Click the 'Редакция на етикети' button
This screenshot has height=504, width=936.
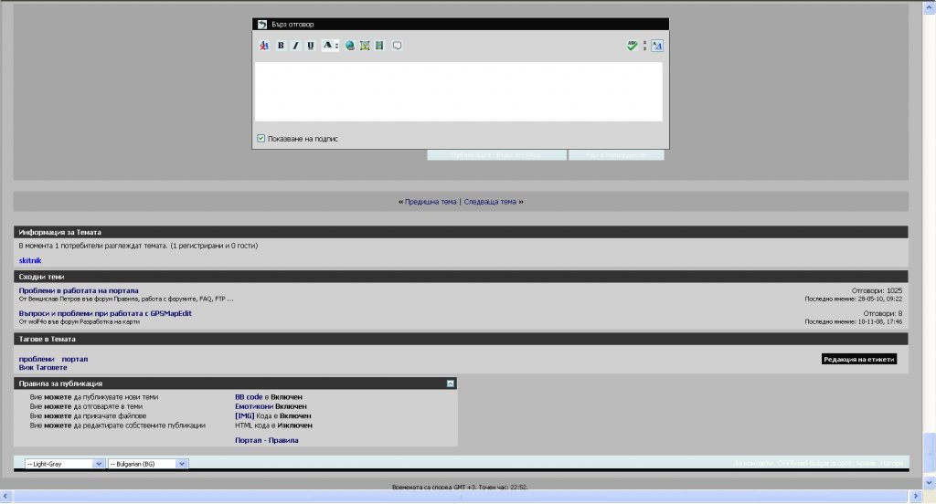(x=858, y=360)
